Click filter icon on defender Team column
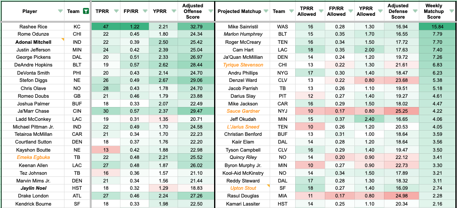The height and width of the screenshot is (208, 457). (x=291, y=11)
